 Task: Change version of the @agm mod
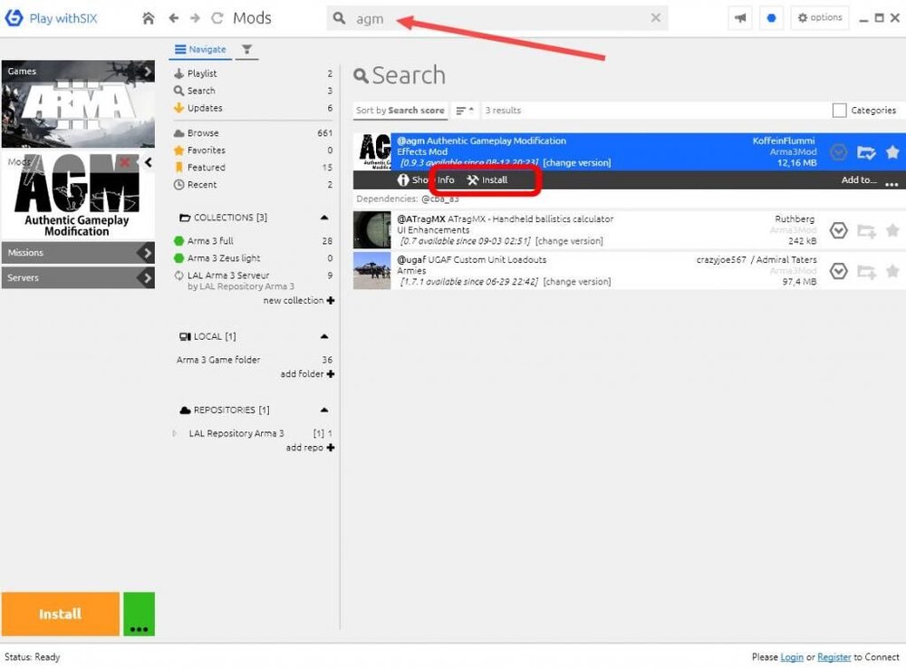coord(576,163)
